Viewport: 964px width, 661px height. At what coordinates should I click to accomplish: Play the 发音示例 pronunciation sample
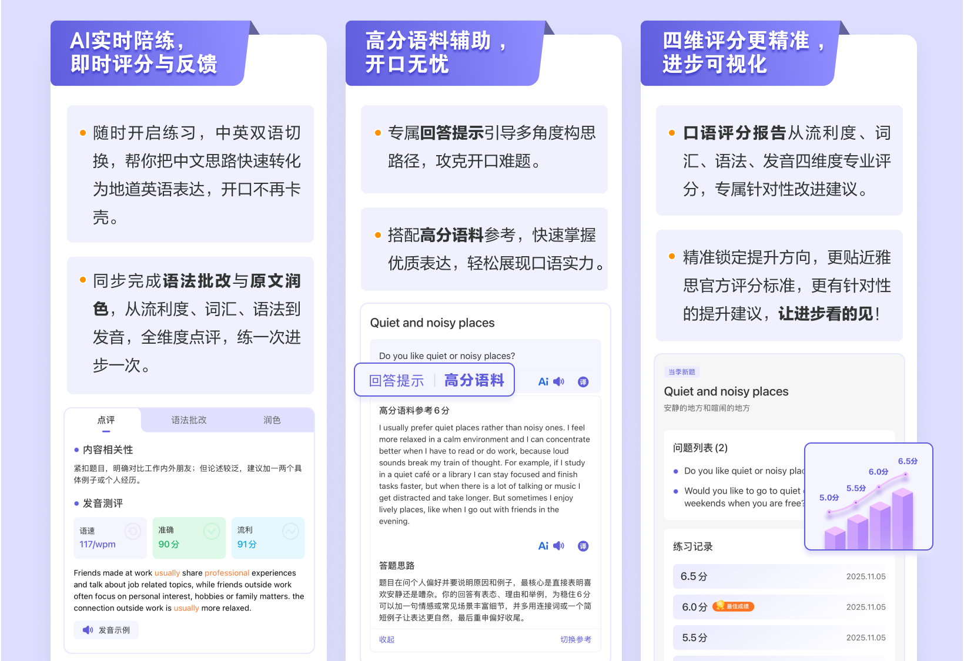106,630
